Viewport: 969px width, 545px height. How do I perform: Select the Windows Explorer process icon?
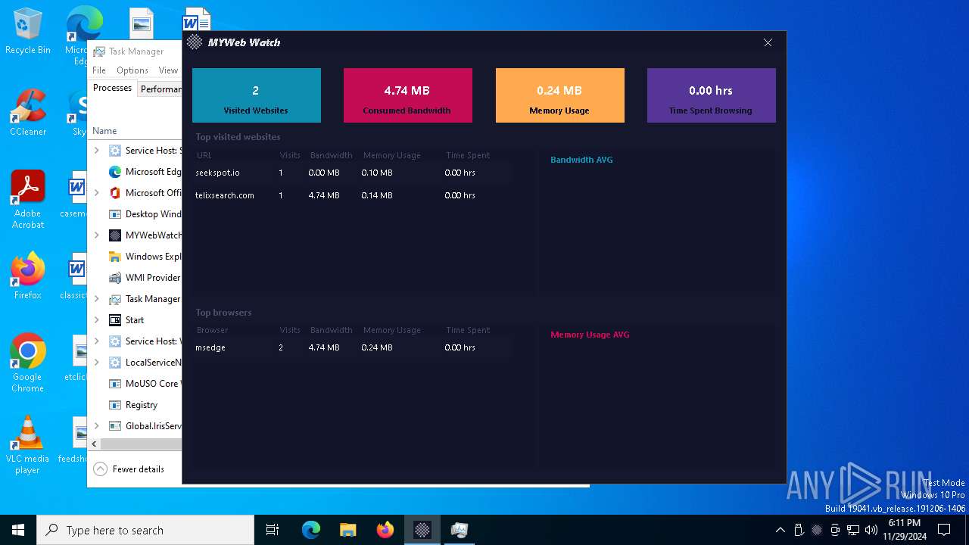(x=115, y=257)
